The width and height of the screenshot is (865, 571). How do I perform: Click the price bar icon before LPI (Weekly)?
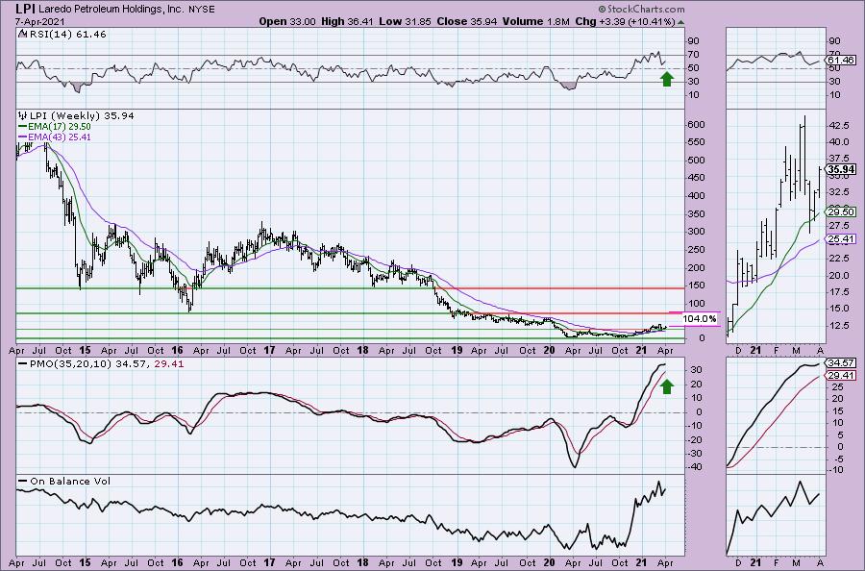click(x=23, y=116)
